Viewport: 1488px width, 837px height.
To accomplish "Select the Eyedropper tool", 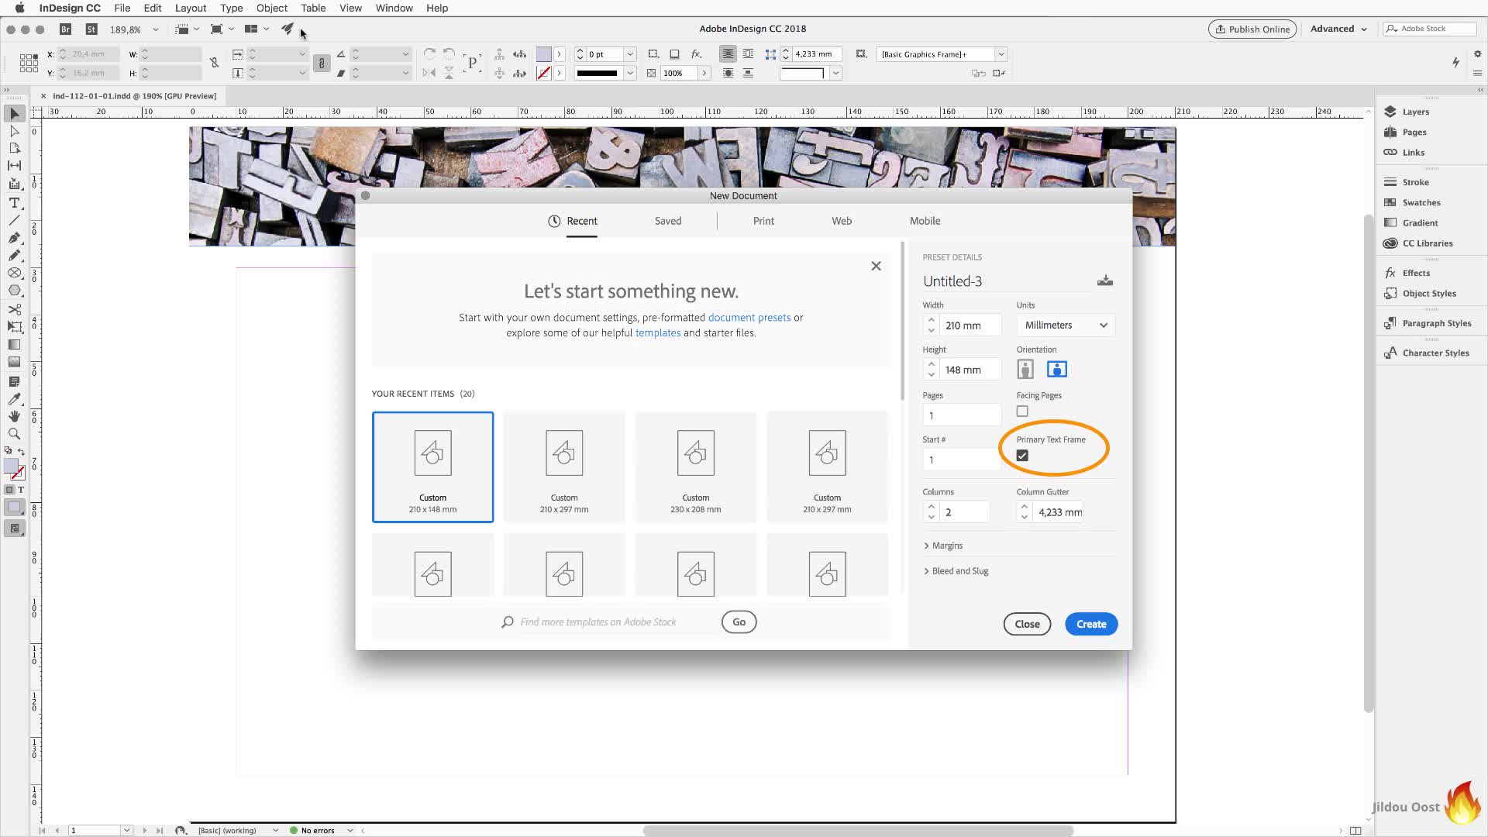I will (14, 399).
